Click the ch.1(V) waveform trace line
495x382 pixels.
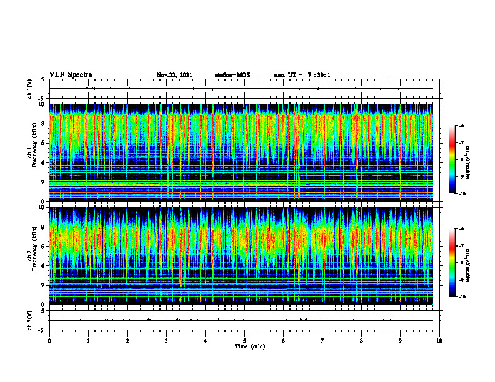pyautogui.click(x=241, y=89)
